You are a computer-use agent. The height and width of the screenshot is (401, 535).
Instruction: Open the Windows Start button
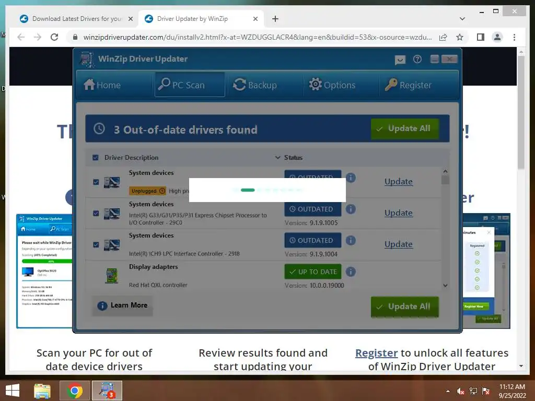click(x=13, y=391)
